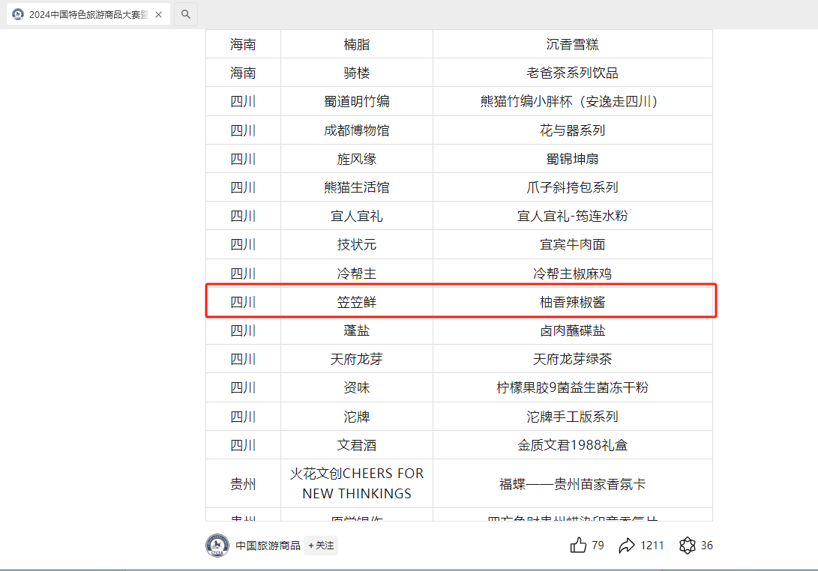This screenshot has width=818, height=571.
Task: Select the cell 成都博物馆
Action: click(x=357, y=130)
